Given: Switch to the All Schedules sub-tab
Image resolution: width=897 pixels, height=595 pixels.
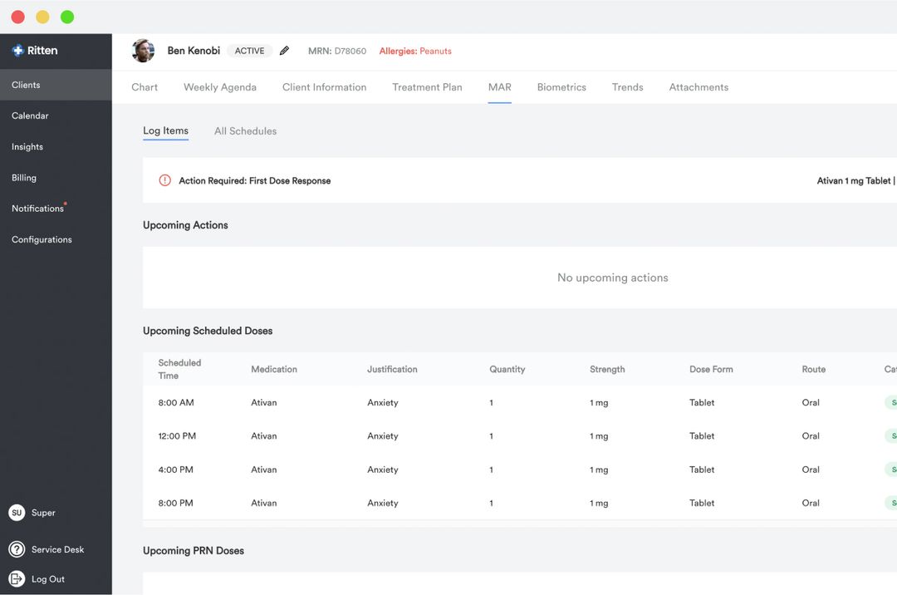Looking at the screenshot, I should click(245, 130).
